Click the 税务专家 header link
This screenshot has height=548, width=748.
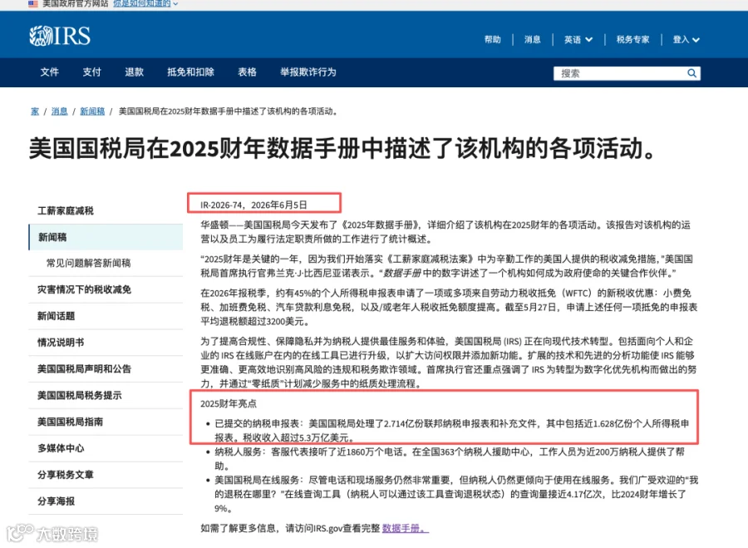(632, 40)
